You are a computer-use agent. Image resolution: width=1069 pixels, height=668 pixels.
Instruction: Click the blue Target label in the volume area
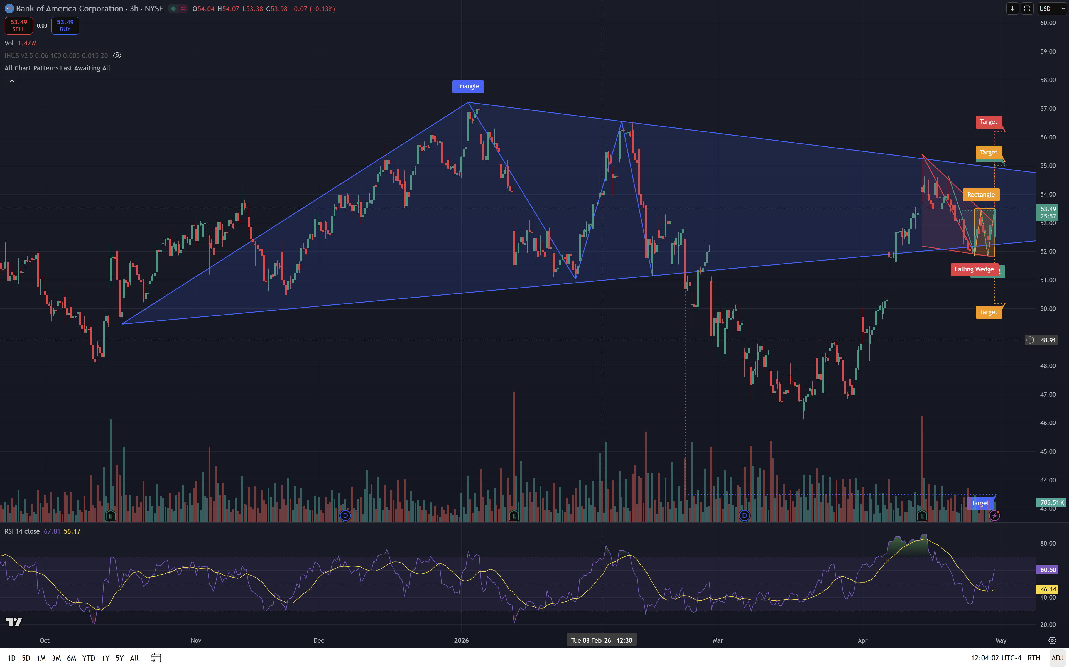point(980,503)
